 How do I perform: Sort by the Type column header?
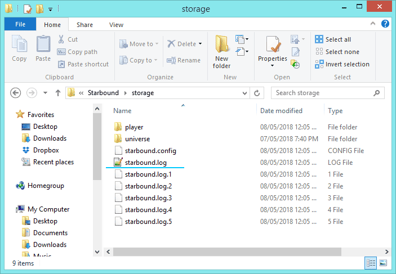335,111
